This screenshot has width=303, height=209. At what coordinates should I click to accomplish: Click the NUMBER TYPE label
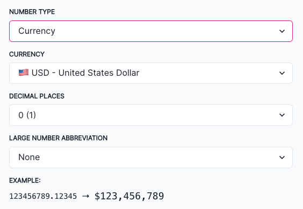(32, 12)
